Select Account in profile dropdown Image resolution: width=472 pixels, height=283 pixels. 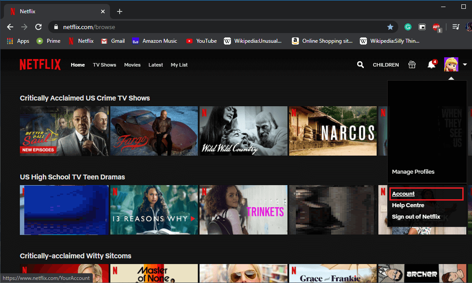(x=403, y=194)
